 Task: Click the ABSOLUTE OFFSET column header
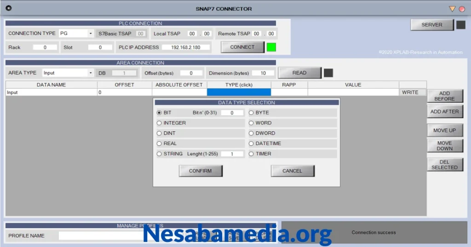(x=179, y=85)
